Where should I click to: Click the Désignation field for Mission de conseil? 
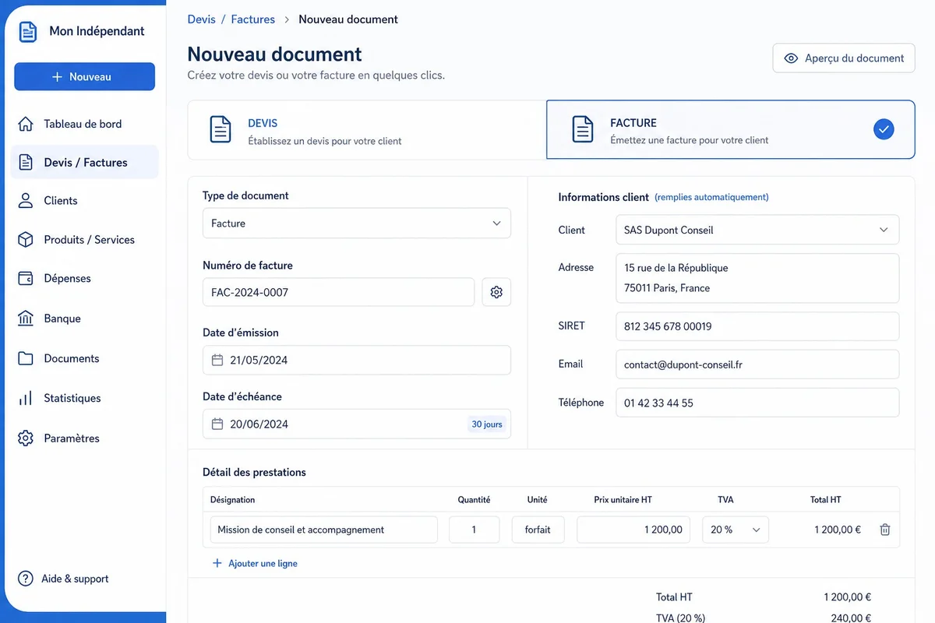coord(323,530)
